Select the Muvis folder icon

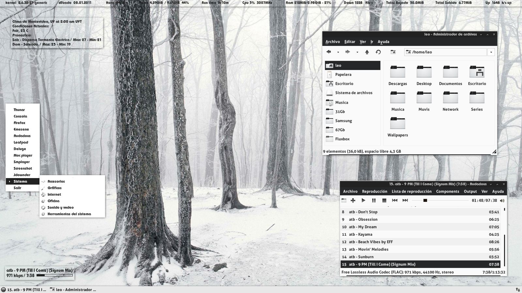(x=424, y=97)
